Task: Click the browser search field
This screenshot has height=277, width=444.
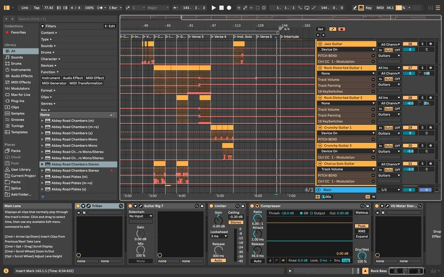Action: pyautogui.click(x=67, y=19)
